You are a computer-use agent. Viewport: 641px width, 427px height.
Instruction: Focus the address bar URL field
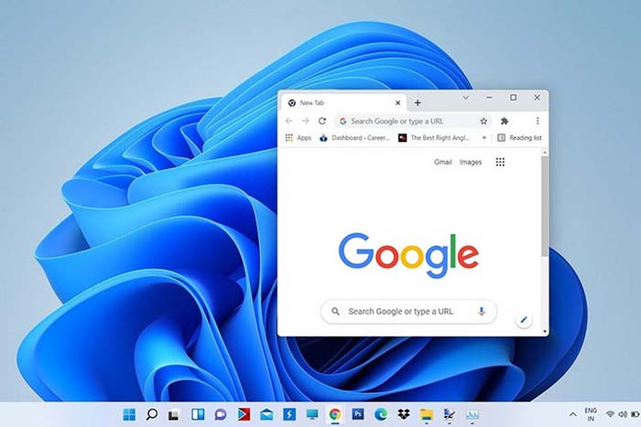point(413,121)
